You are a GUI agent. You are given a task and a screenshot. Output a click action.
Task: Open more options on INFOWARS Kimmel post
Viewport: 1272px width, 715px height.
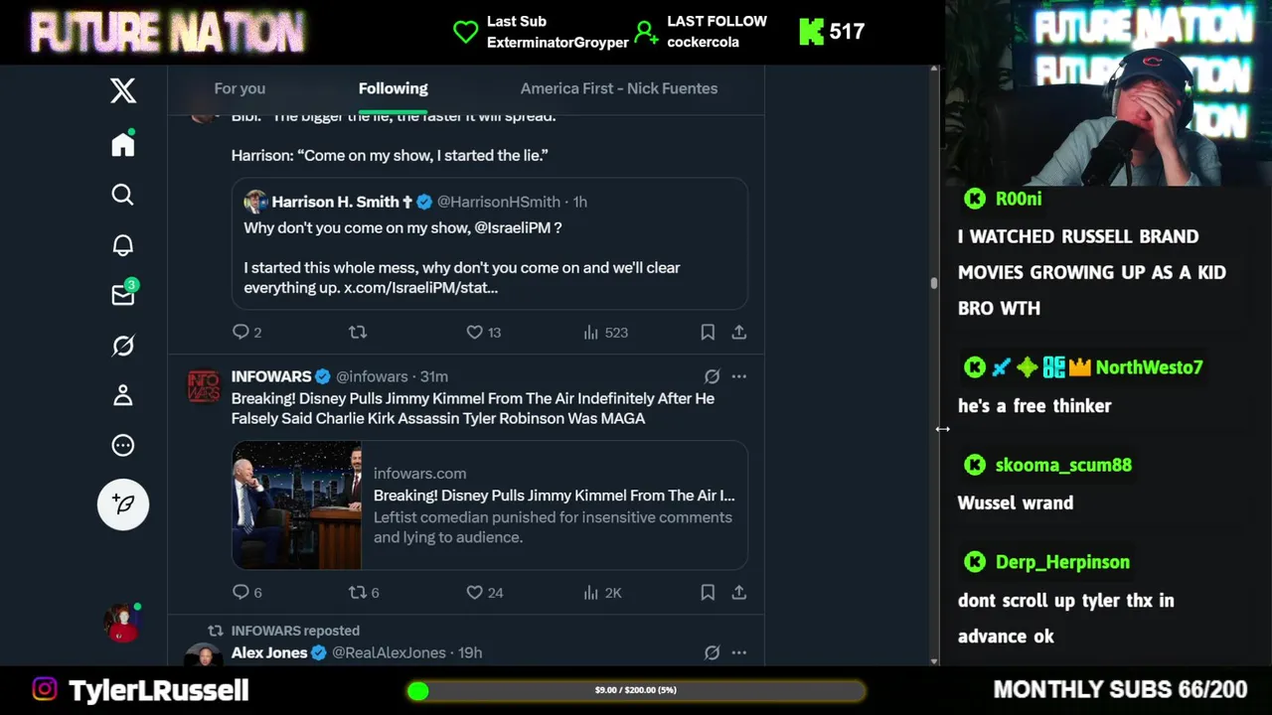click(x=739, y=376)
